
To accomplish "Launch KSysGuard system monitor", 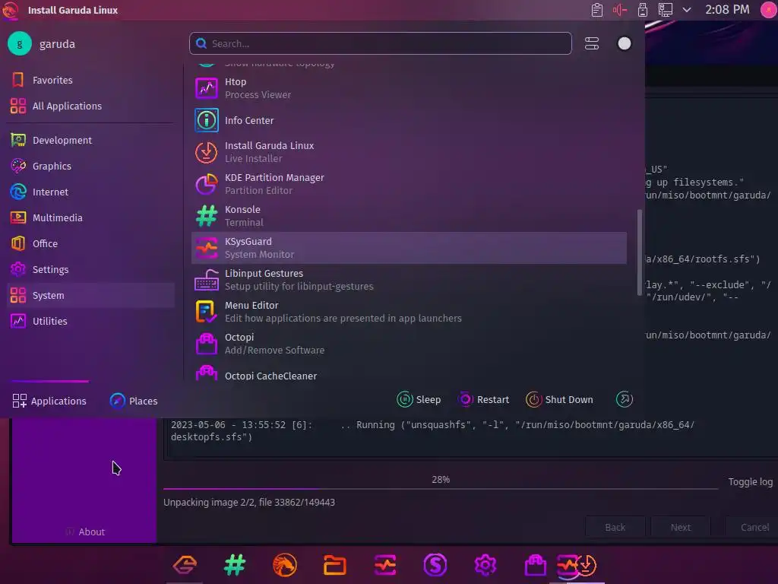I will [x=409, y=248].
